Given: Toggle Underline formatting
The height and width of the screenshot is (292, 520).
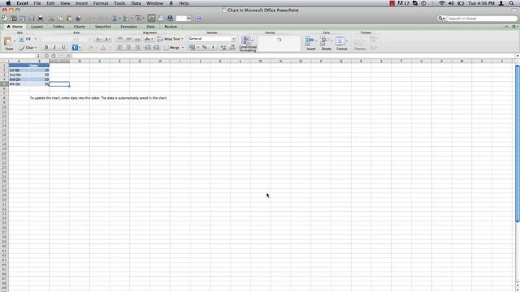Looking at the screenshot, I should click(63, 48).
